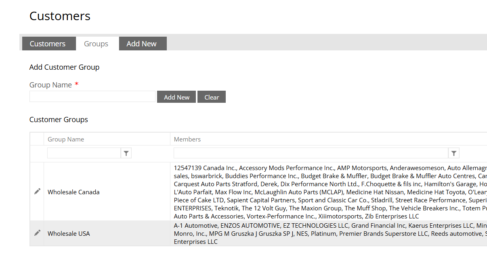This screenshot has width=487, height=266.
Task: Focus the Group Name input field
Action: point(92,96)
